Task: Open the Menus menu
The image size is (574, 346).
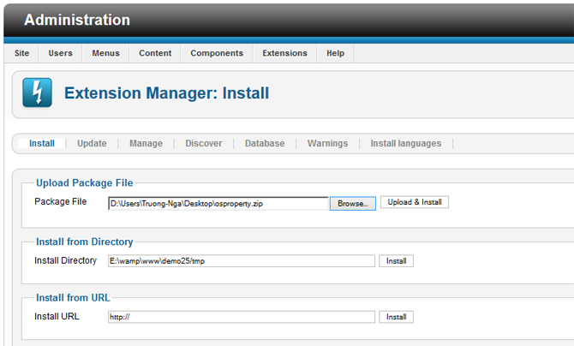Action: (105, 53)
